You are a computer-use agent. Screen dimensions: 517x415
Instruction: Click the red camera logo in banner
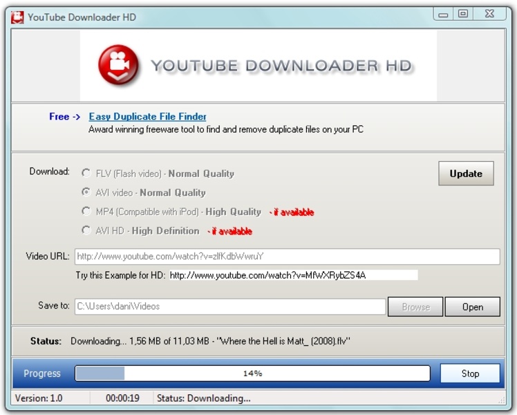click(x=118, y=65)
